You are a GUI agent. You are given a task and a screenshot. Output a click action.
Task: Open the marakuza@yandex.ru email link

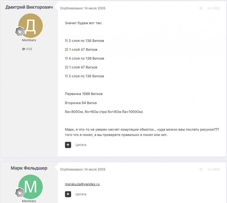click(82, 184)
